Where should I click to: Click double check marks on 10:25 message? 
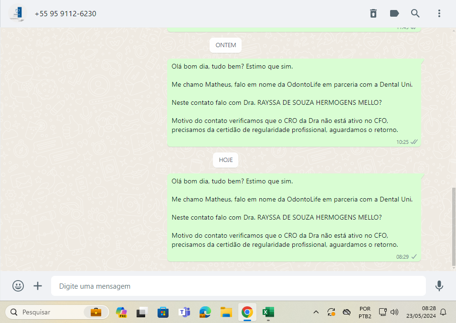click(x=414, y=142)
